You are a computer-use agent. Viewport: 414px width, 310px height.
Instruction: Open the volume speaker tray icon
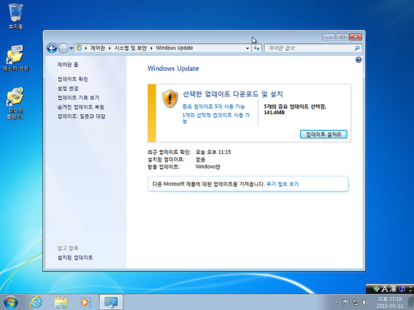pyautogui.click(x=366, y=303)
